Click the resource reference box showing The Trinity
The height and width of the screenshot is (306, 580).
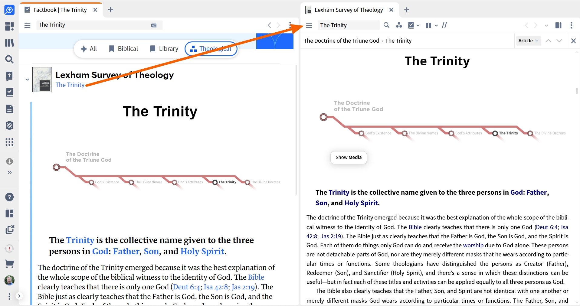(348, 25)
